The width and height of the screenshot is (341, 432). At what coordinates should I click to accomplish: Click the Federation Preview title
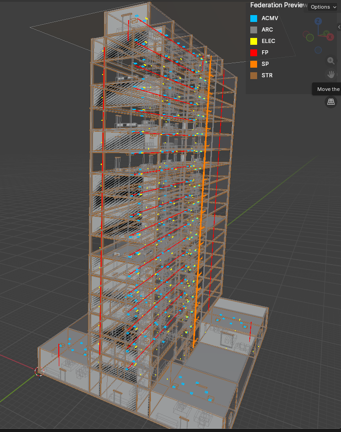279,5
